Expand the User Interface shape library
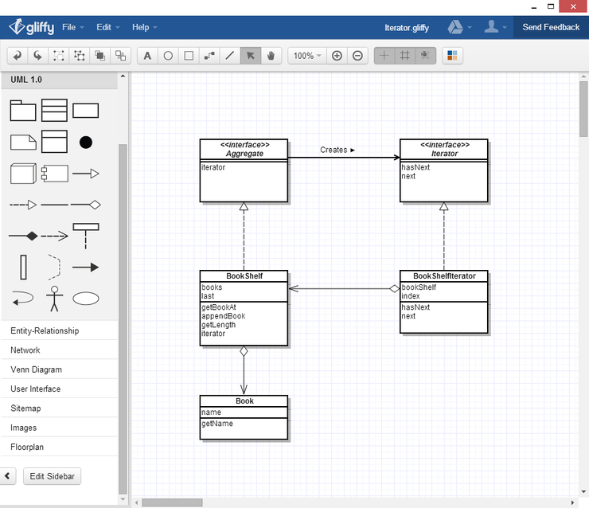 coord(59,389)
